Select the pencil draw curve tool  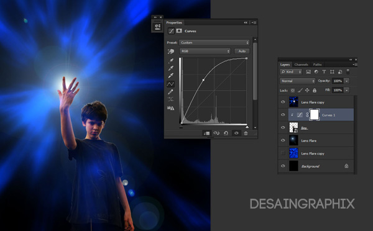170,92
